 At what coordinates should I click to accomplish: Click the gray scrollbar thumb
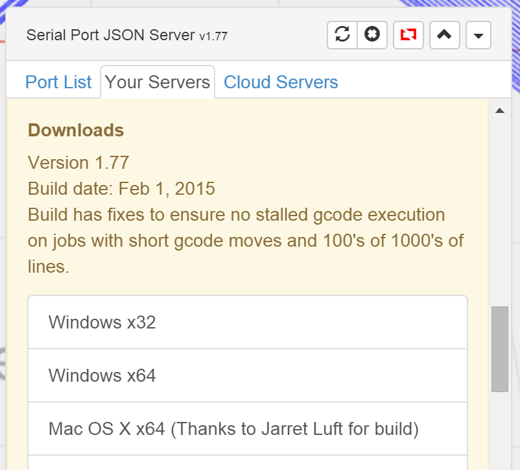coord(499,349)
